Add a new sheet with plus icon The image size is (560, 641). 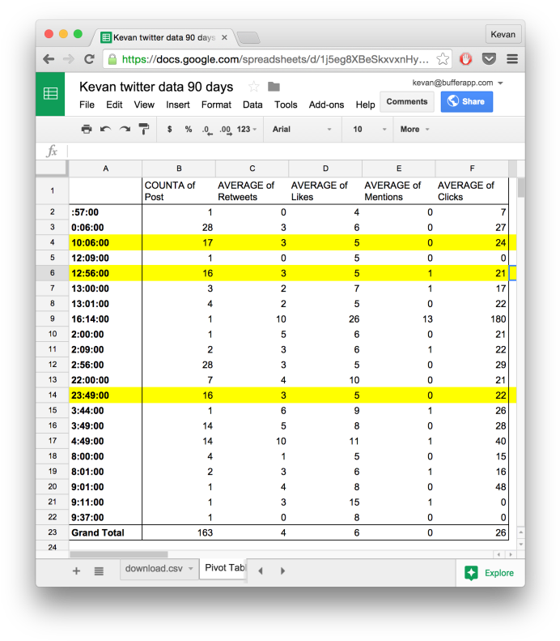76,570
